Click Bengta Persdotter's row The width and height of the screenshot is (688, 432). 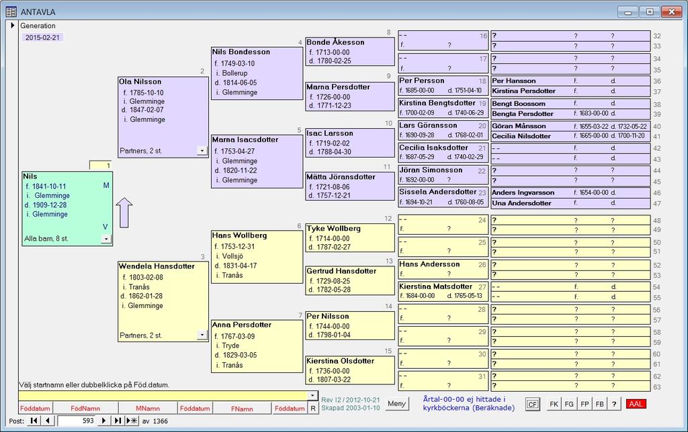(570, 113)
